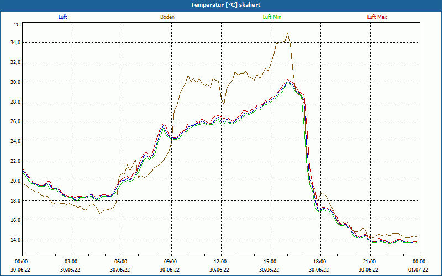
Task: Click the 12:00 time axis label
Action: [x=220, y=262]
